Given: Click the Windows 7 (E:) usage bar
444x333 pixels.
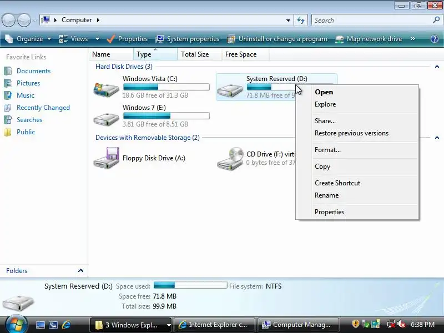Looking at the screenshot, I should tap(167, 115).
